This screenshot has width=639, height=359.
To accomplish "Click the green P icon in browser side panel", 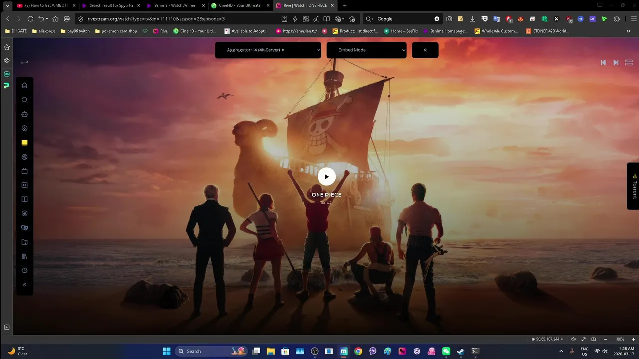I will (7, 86).
